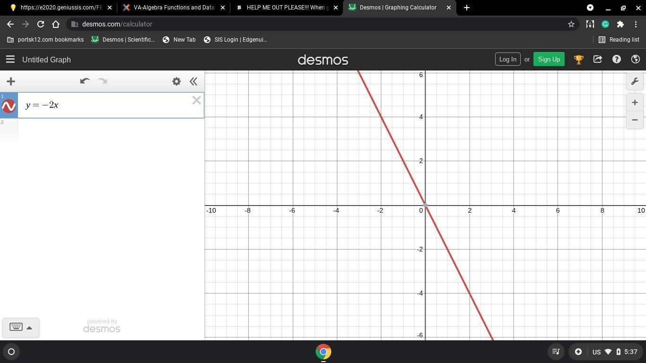Select the empty expression row 2
This screenshot has width=646, height=363.
pos(102,130)
